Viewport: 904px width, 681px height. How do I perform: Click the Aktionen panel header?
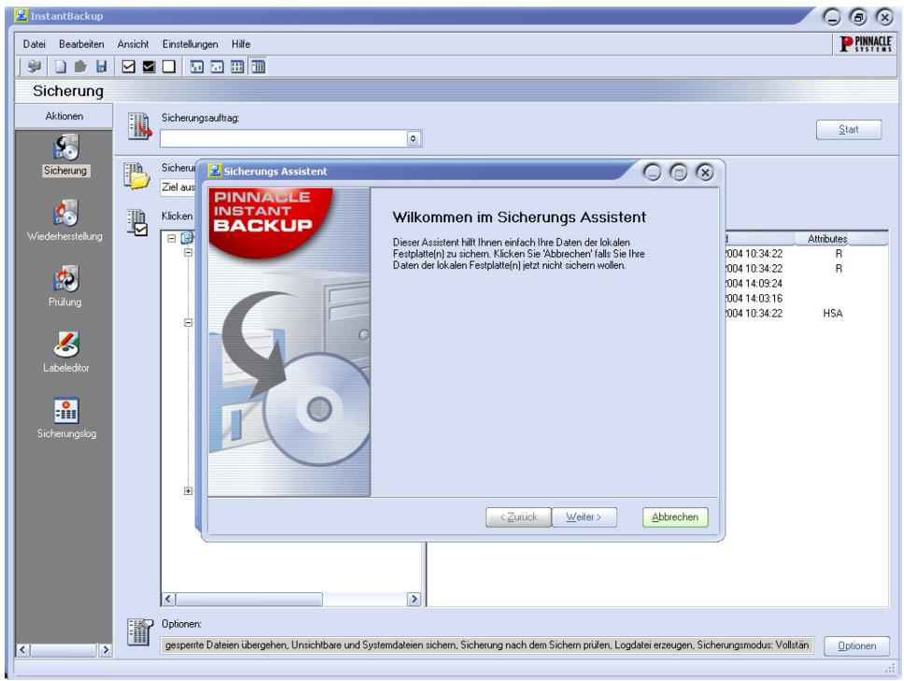click(x=64, y=116)
